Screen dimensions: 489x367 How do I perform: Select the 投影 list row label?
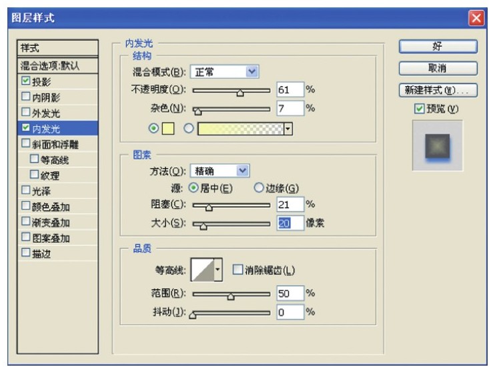point(41,82)
